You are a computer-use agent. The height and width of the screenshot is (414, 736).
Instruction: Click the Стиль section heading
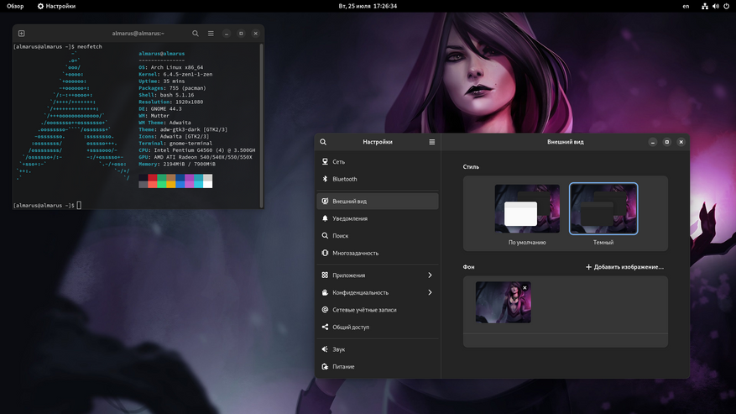pos(471,167)
